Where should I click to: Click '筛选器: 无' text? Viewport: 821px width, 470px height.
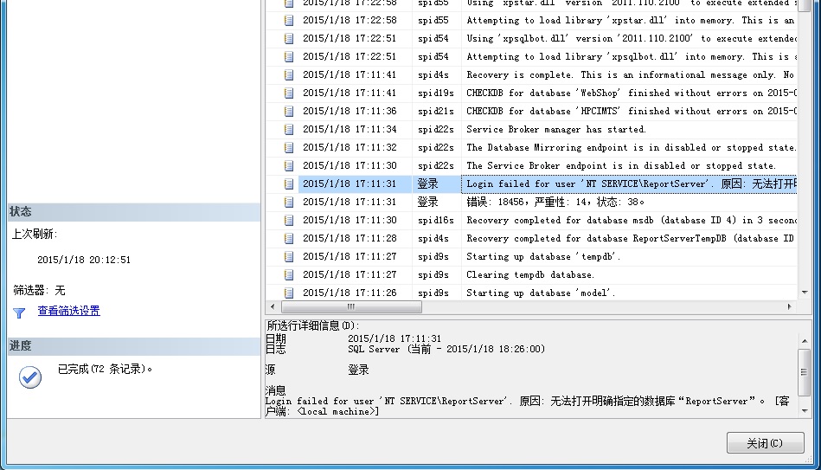click(x=39, y=290)
